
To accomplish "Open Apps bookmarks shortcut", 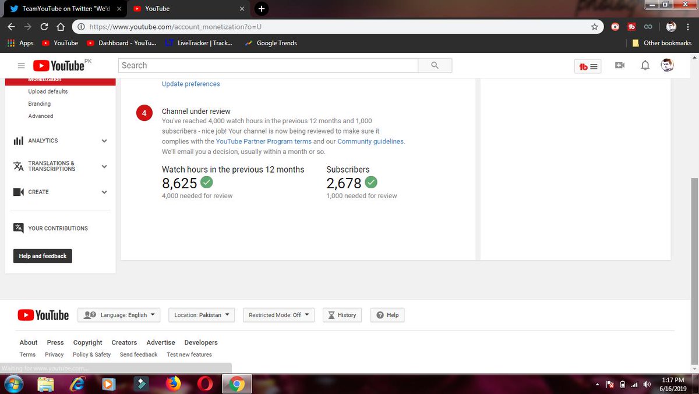I will pos(20,43).
